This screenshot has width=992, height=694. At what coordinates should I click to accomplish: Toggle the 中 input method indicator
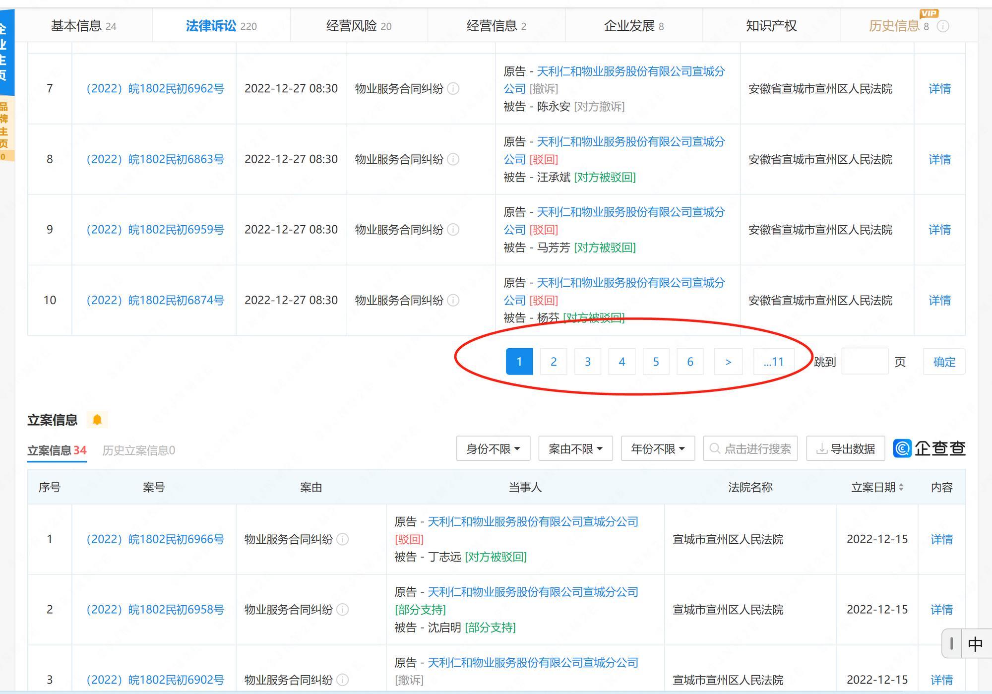click(975, 644)
